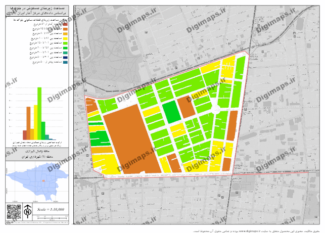Screen dimensions: 325x233
Task: Click the dark green block in map center
Action: tap(171, 112)
